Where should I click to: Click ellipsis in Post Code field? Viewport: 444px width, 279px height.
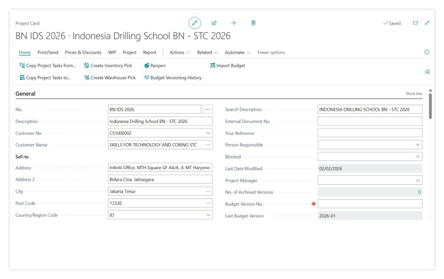pyautogui.click(x=208, y=203)
